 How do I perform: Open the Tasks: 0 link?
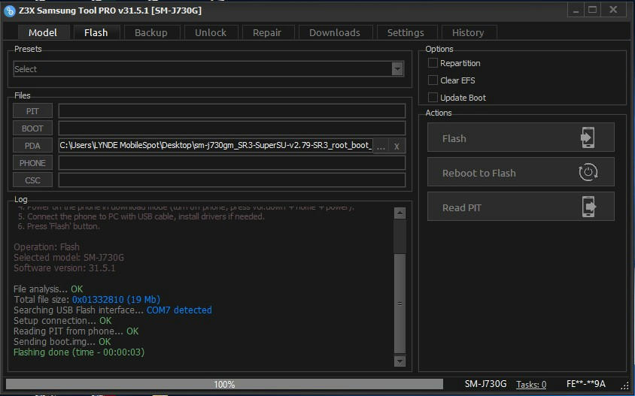531,384
